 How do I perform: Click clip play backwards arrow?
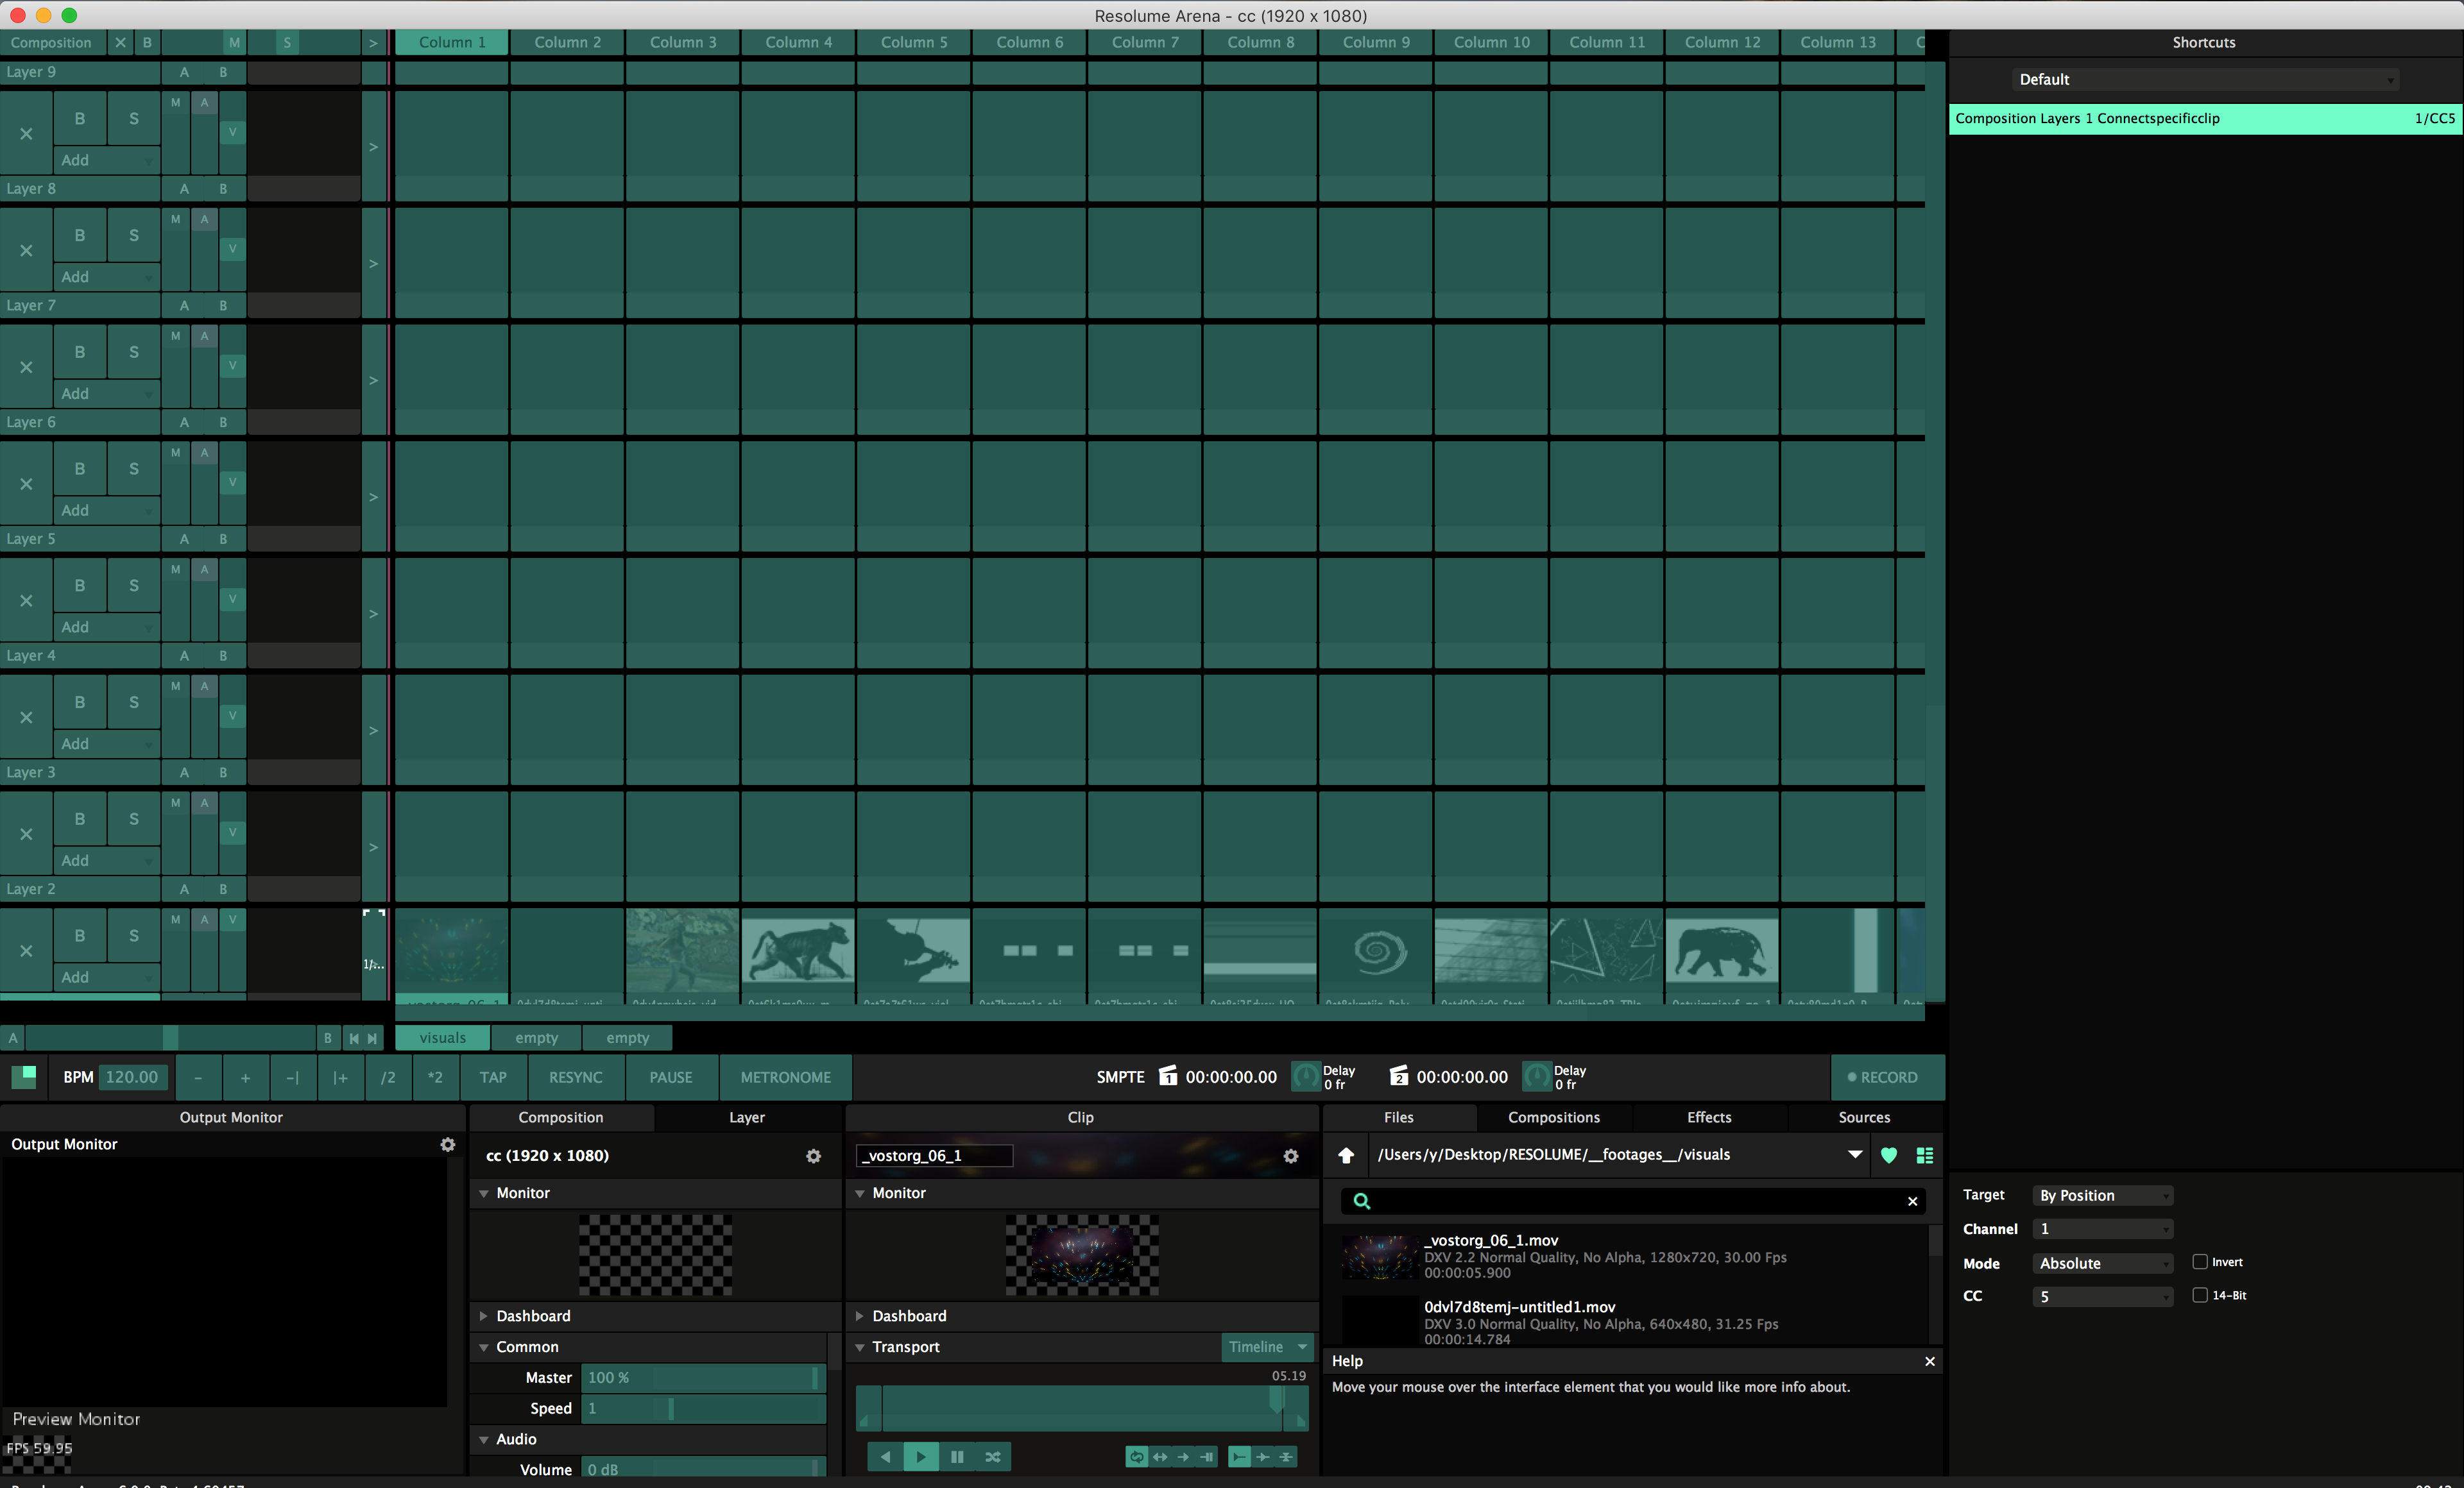[884, 1457]
